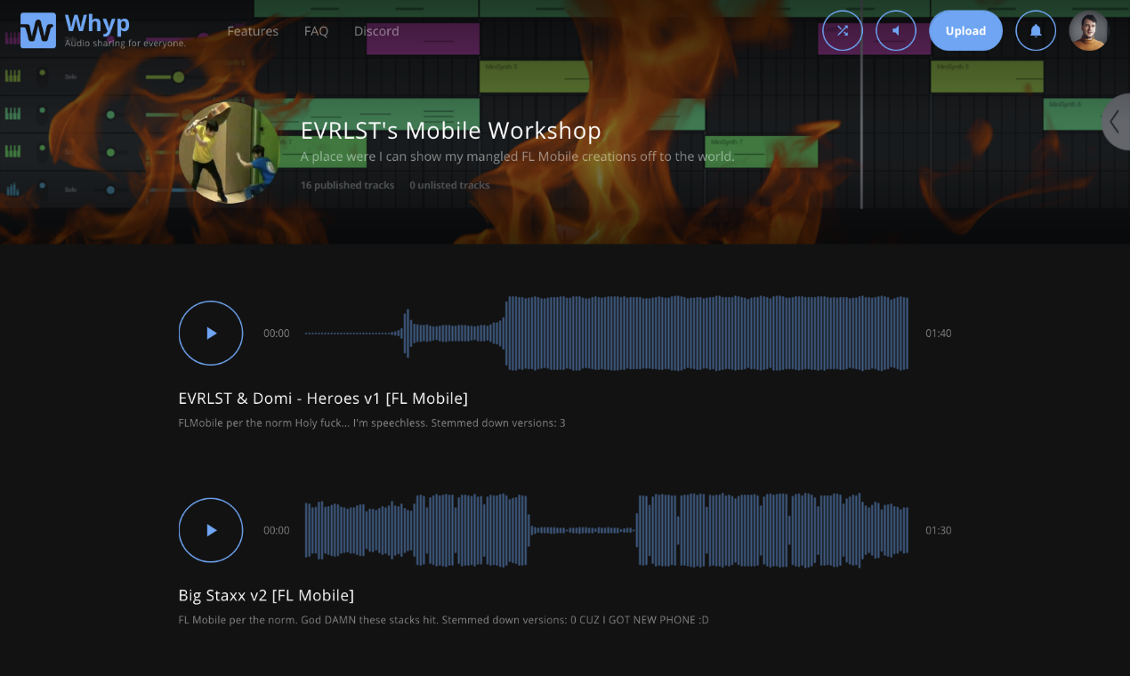Open the Discord menu link
Viewport: 1130px width, 676px height.
pos(376,31)
